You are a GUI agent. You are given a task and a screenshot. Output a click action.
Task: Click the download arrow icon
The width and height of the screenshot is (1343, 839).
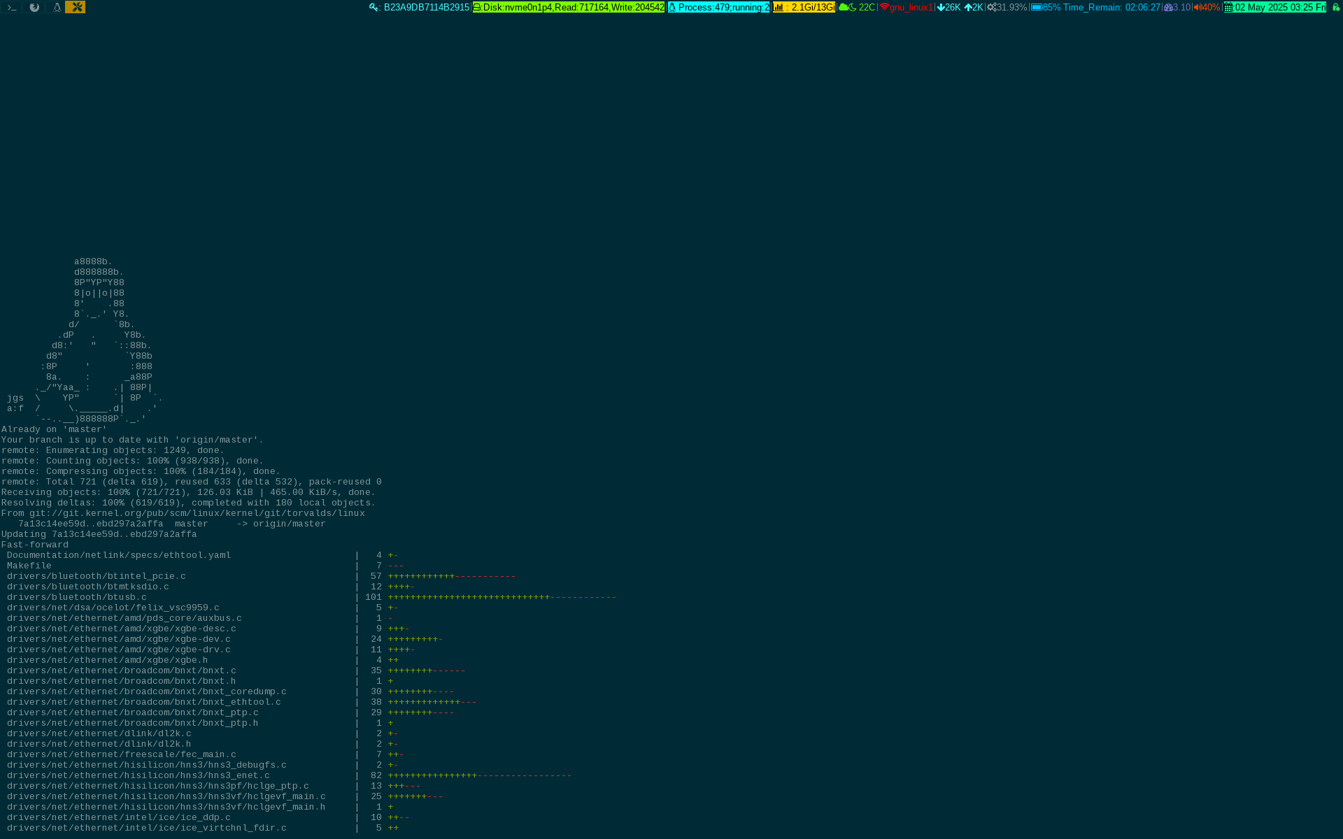coord(941,7)
